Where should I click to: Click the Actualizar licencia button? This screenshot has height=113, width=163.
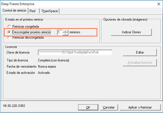pyautogui.click(x=140, y=63)
